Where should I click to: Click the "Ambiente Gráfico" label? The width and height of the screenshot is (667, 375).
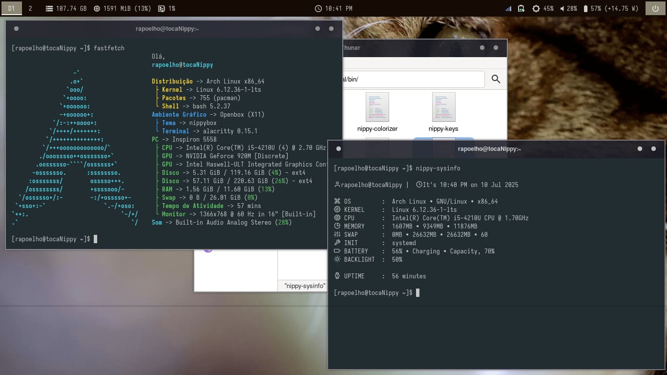click(179, 114)
